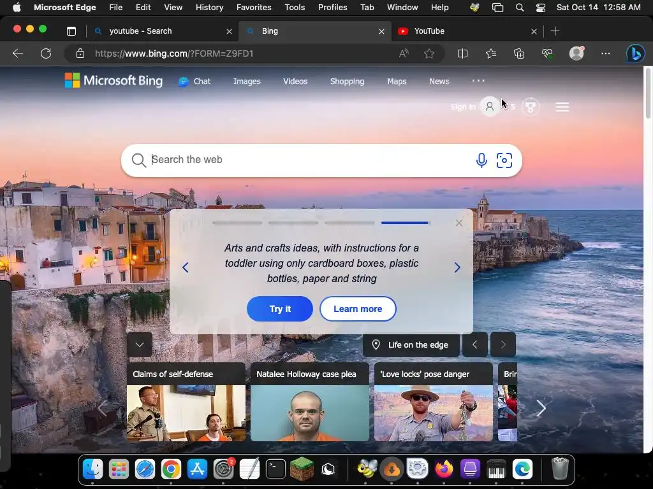Add this page to favorites star
Screen dimensions: 653x489
point(429,53)
